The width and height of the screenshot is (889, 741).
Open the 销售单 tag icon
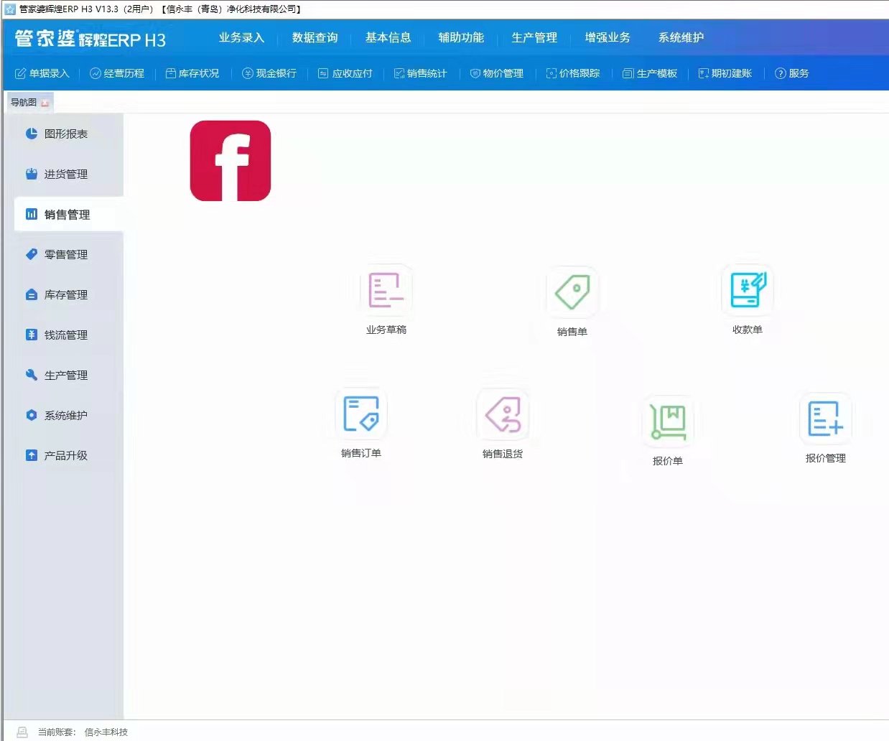572,292
